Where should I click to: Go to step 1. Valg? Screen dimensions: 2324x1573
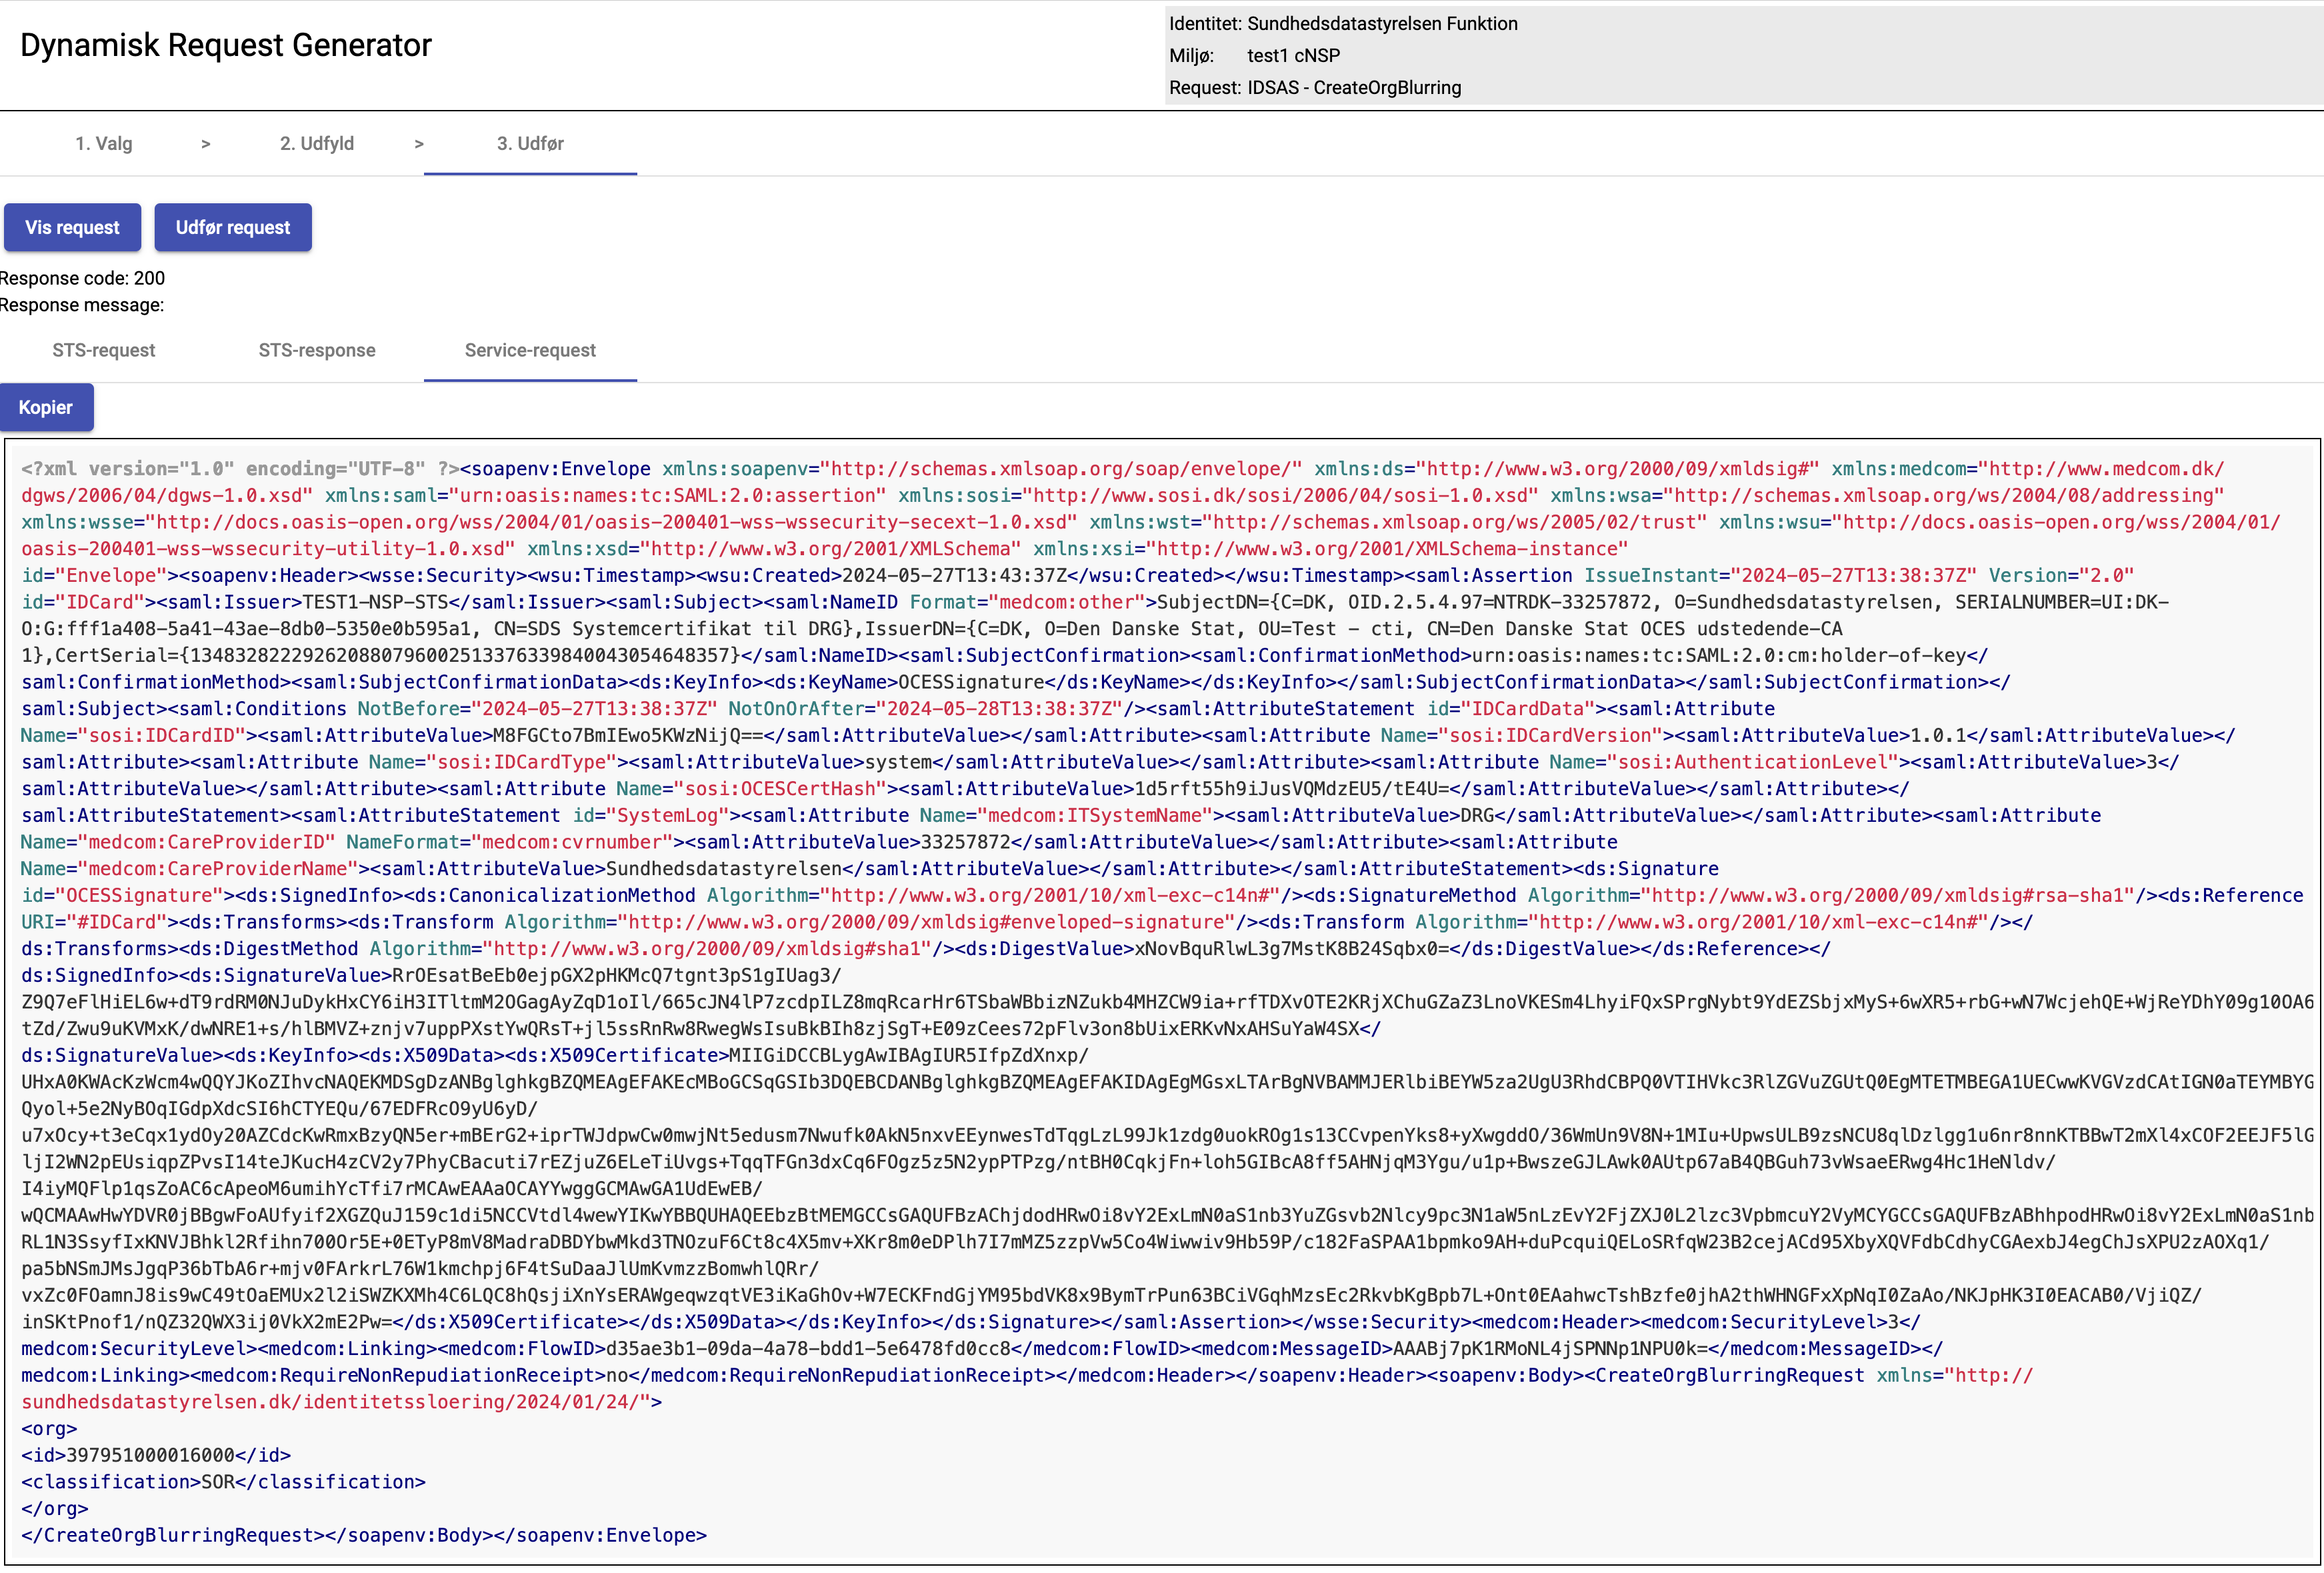coord(104,143)
